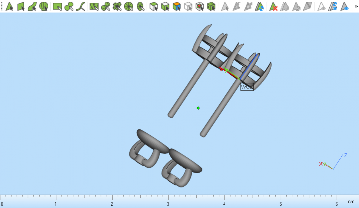
Task: Click the triangulated rectangle mesh paint tool
Action: 94,6
